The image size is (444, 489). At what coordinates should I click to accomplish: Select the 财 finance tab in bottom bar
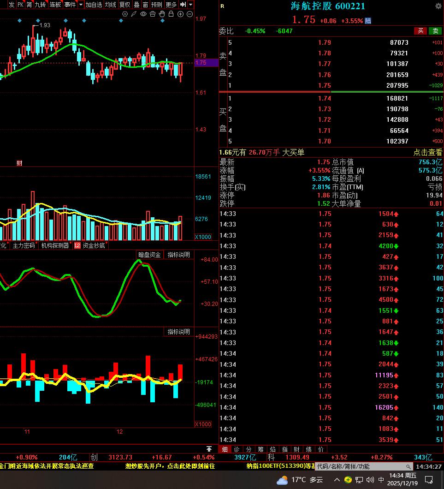[x=296, y=449]
